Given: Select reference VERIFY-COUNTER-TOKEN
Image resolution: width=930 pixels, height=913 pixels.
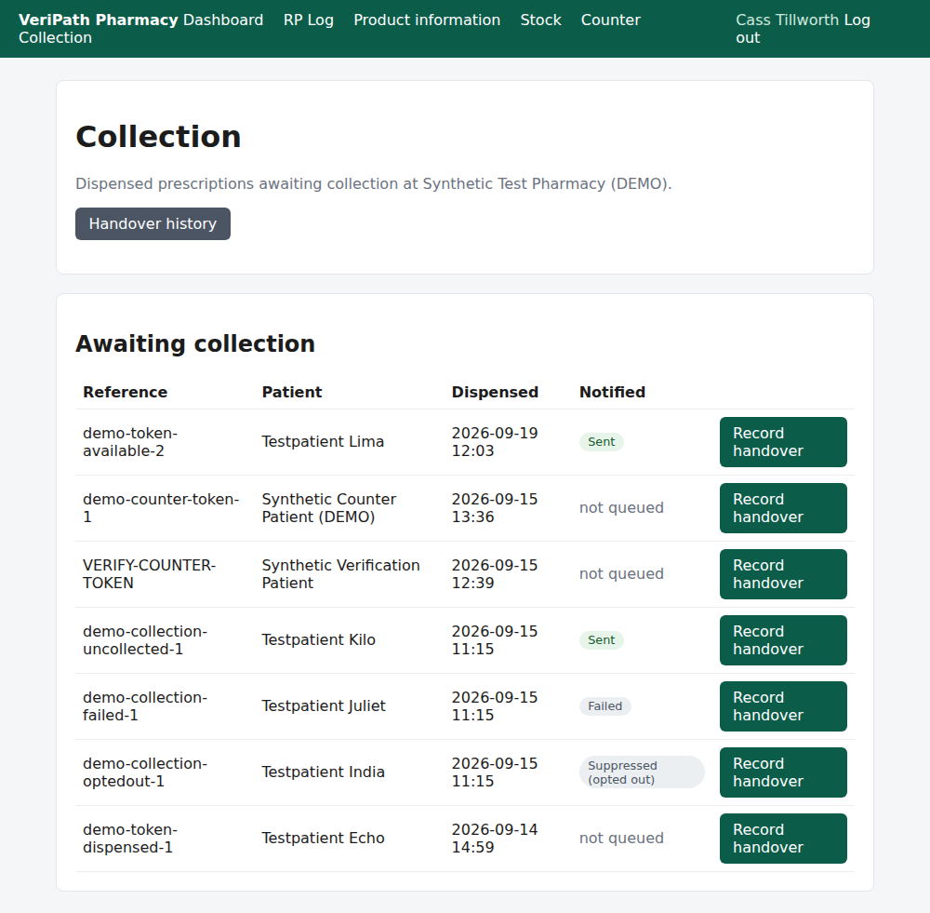Looking at the screenshot, I should (x=149, y=573).
